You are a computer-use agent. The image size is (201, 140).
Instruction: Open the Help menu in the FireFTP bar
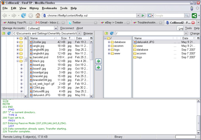pyautogui.click(x=196, y=28)
